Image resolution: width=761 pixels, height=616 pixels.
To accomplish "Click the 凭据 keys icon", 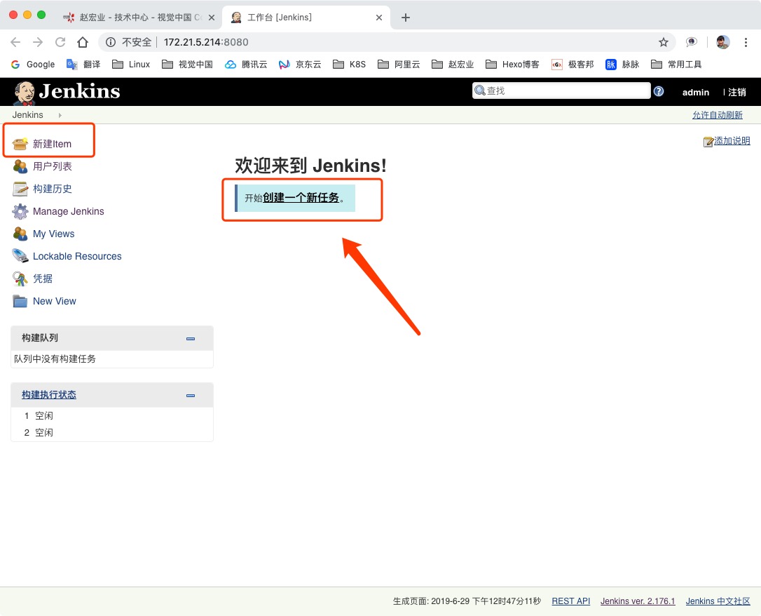I will point(20,279).
